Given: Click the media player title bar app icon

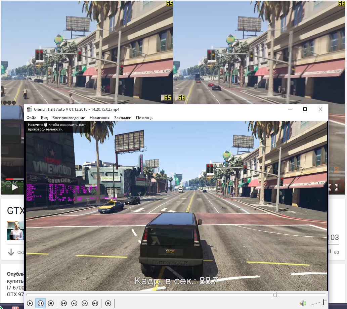Looking at the screenshot, I should coord(30,109).
